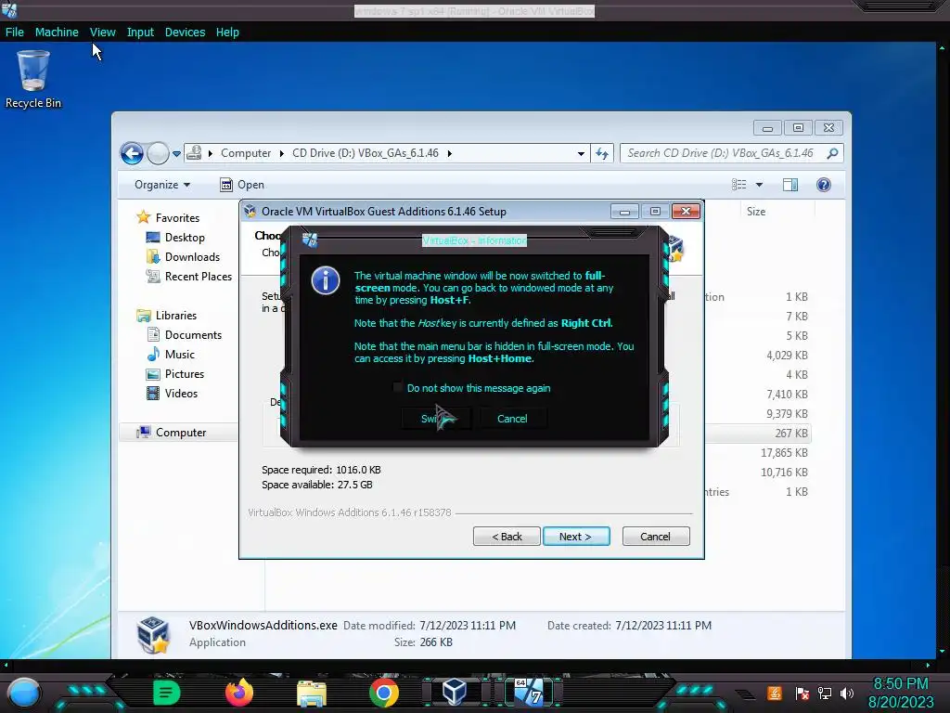The image size is (950, 713).
Task: Select Desktop in navigation pane
Action: click(185, 237)
